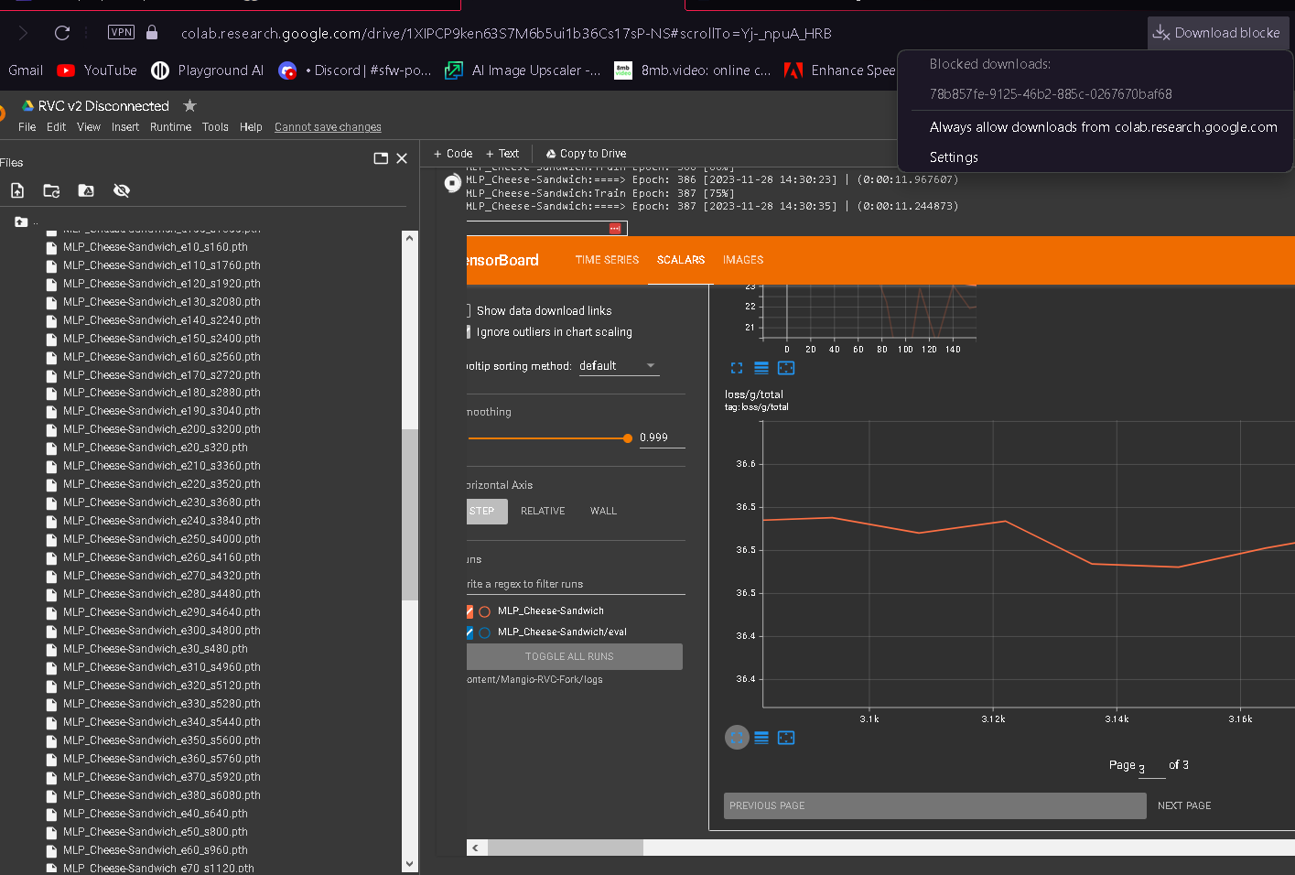Open the VPN badge in address bar
Viewport: 1295px width, 875px height.
pos(121,32)
